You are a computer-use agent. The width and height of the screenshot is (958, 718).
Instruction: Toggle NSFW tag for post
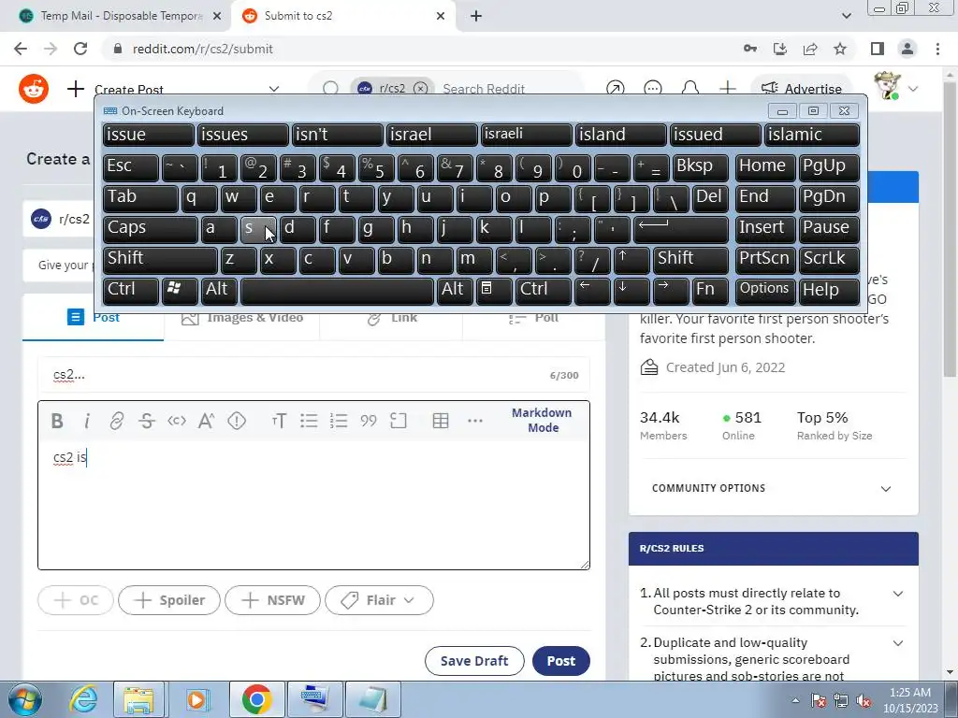pyautogui.click(x=272, y=600)
